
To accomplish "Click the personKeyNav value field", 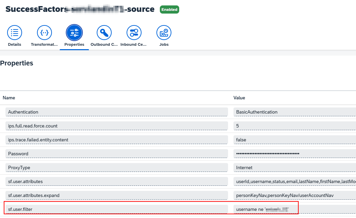I will tap(295, 195).
